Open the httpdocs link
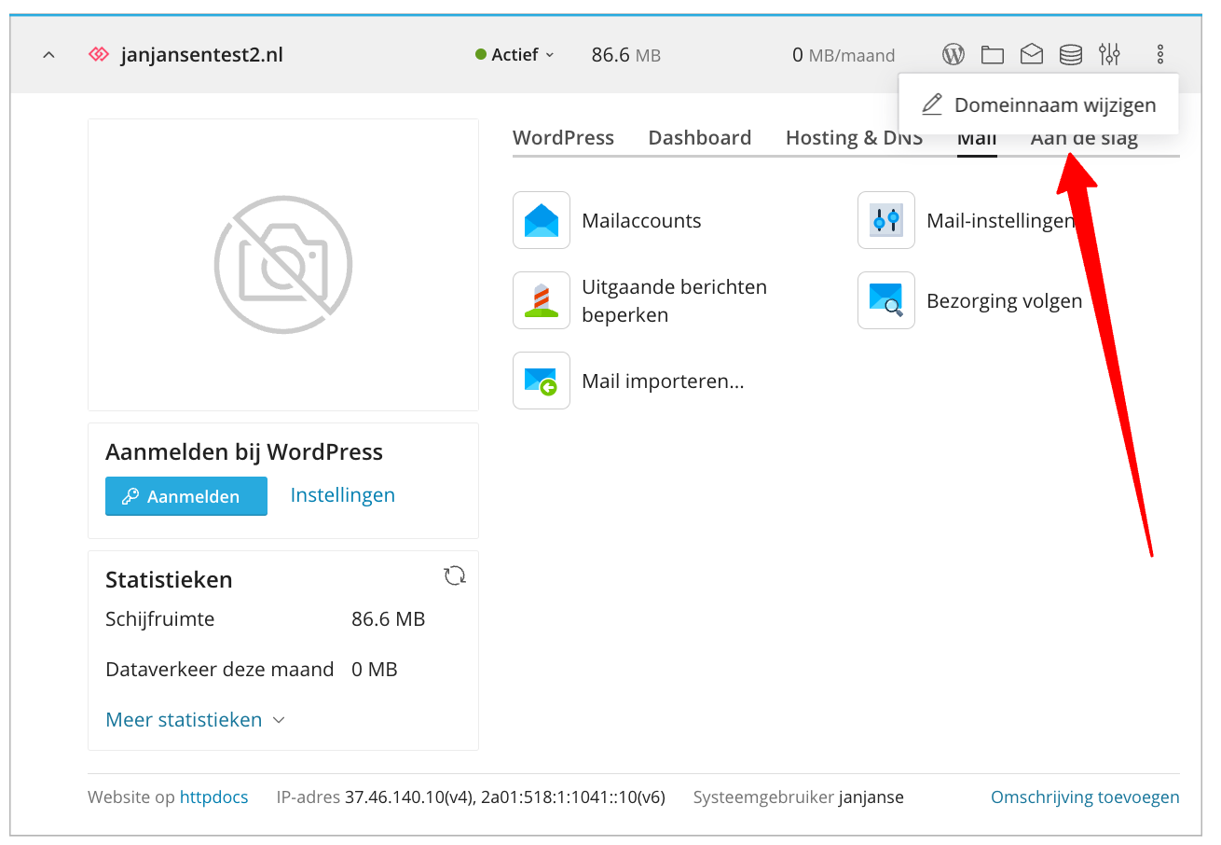The height and width of the screenshot is (845, 1221). click(213, 797)
